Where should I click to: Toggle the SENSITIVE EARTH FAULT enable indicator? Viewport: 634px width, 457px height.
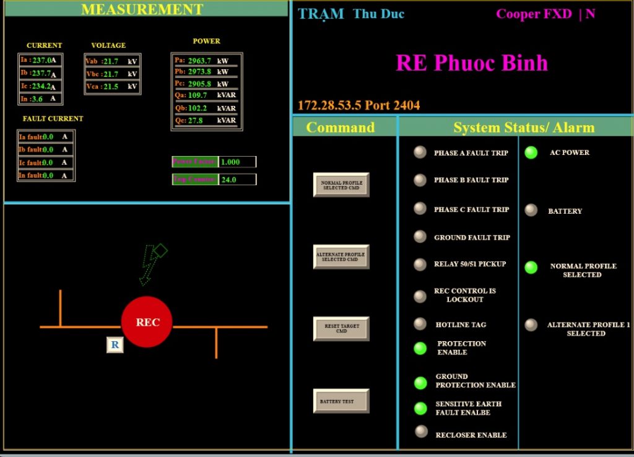(x=420, y=408)
